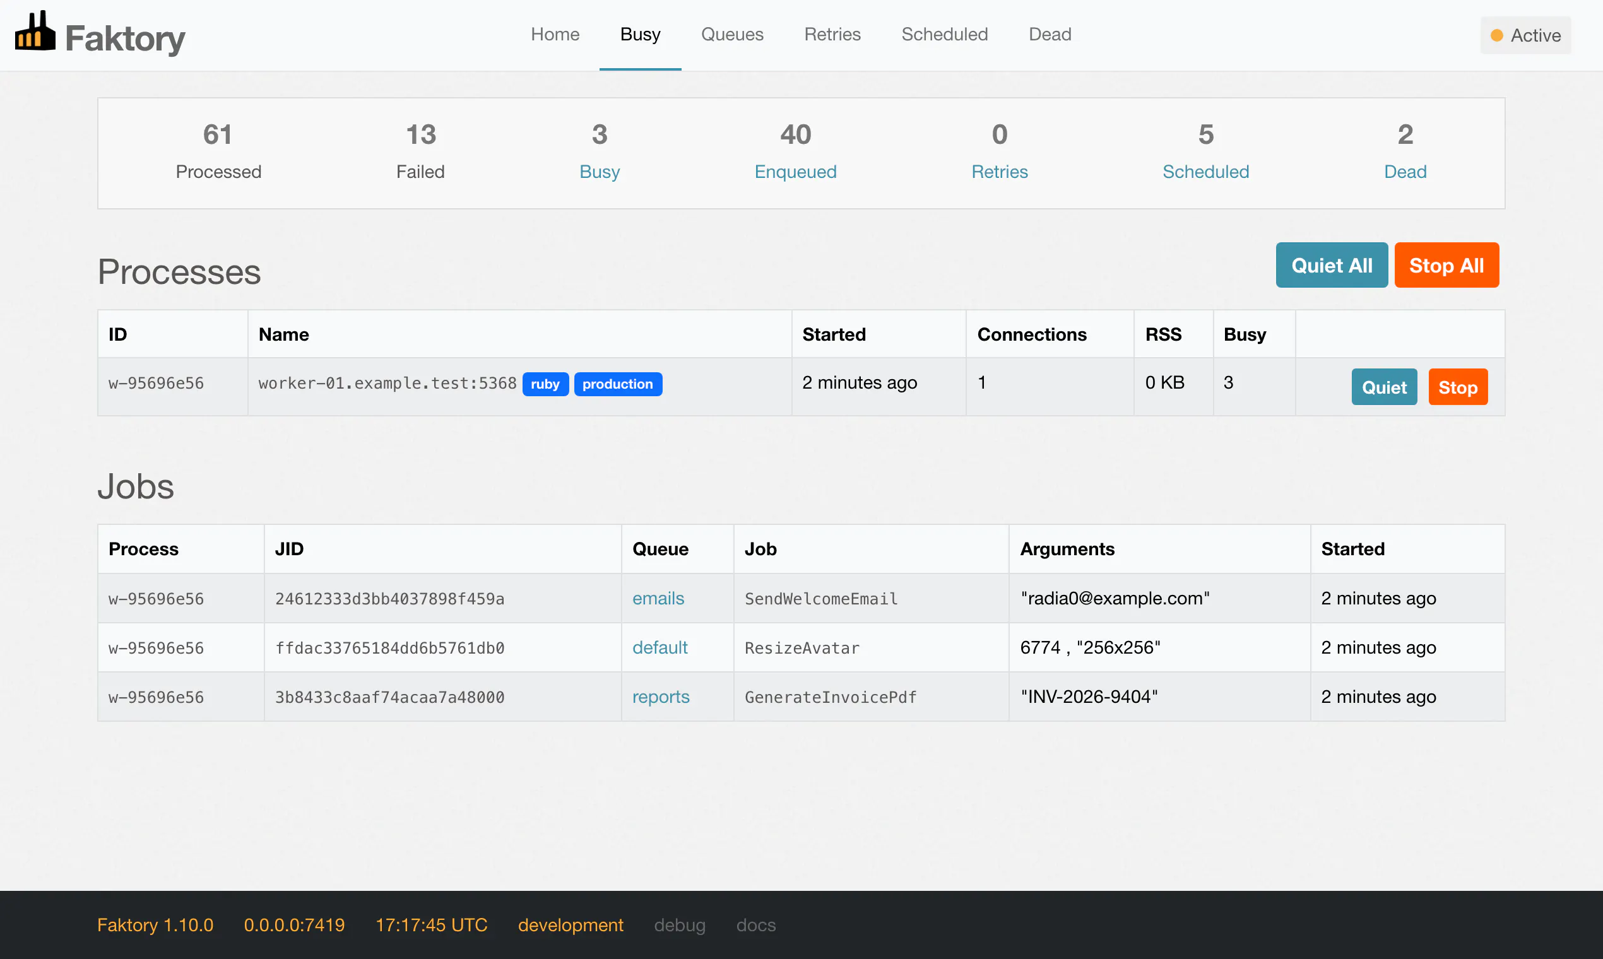Click the 0.0.0.0:7419 address in footer
The width and height of the screenshot is (1603, 959).
point(294,925)
